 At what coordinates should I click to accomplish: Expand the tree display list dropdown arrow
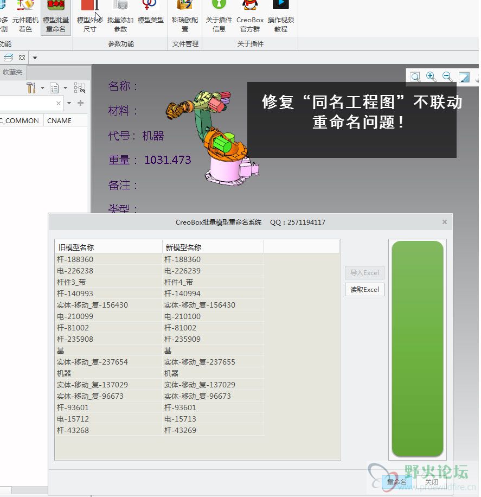tap(65, 88)
